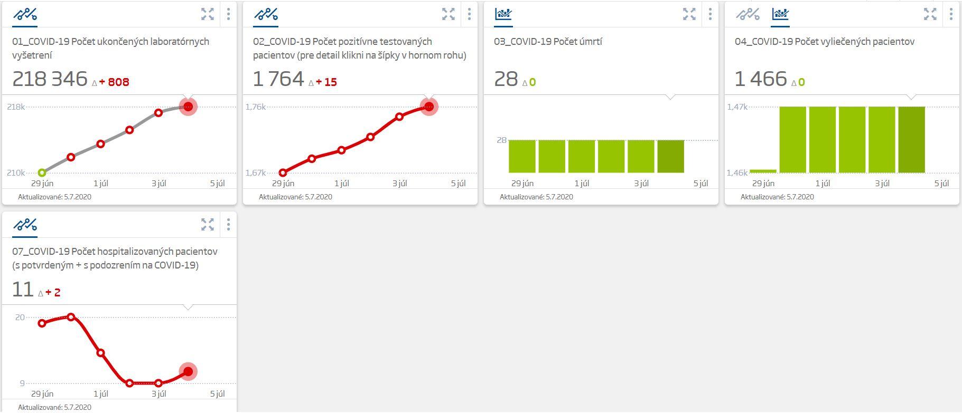Click the line chart icon on hospitalized card
962x413 pixels.
[x=25, y=225]
